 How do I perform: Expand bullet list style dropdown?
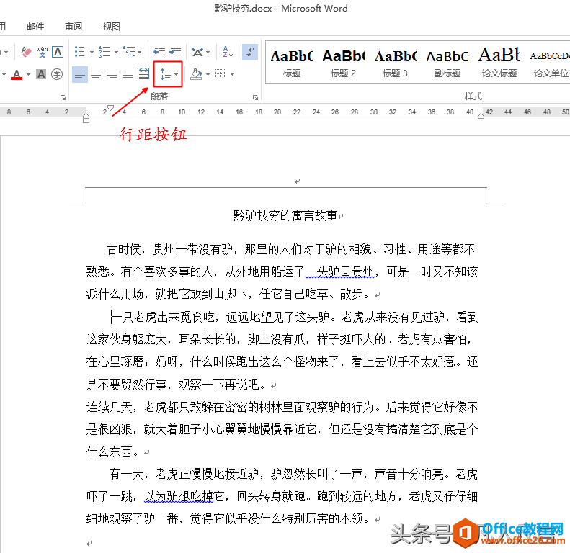click(92, 53)
